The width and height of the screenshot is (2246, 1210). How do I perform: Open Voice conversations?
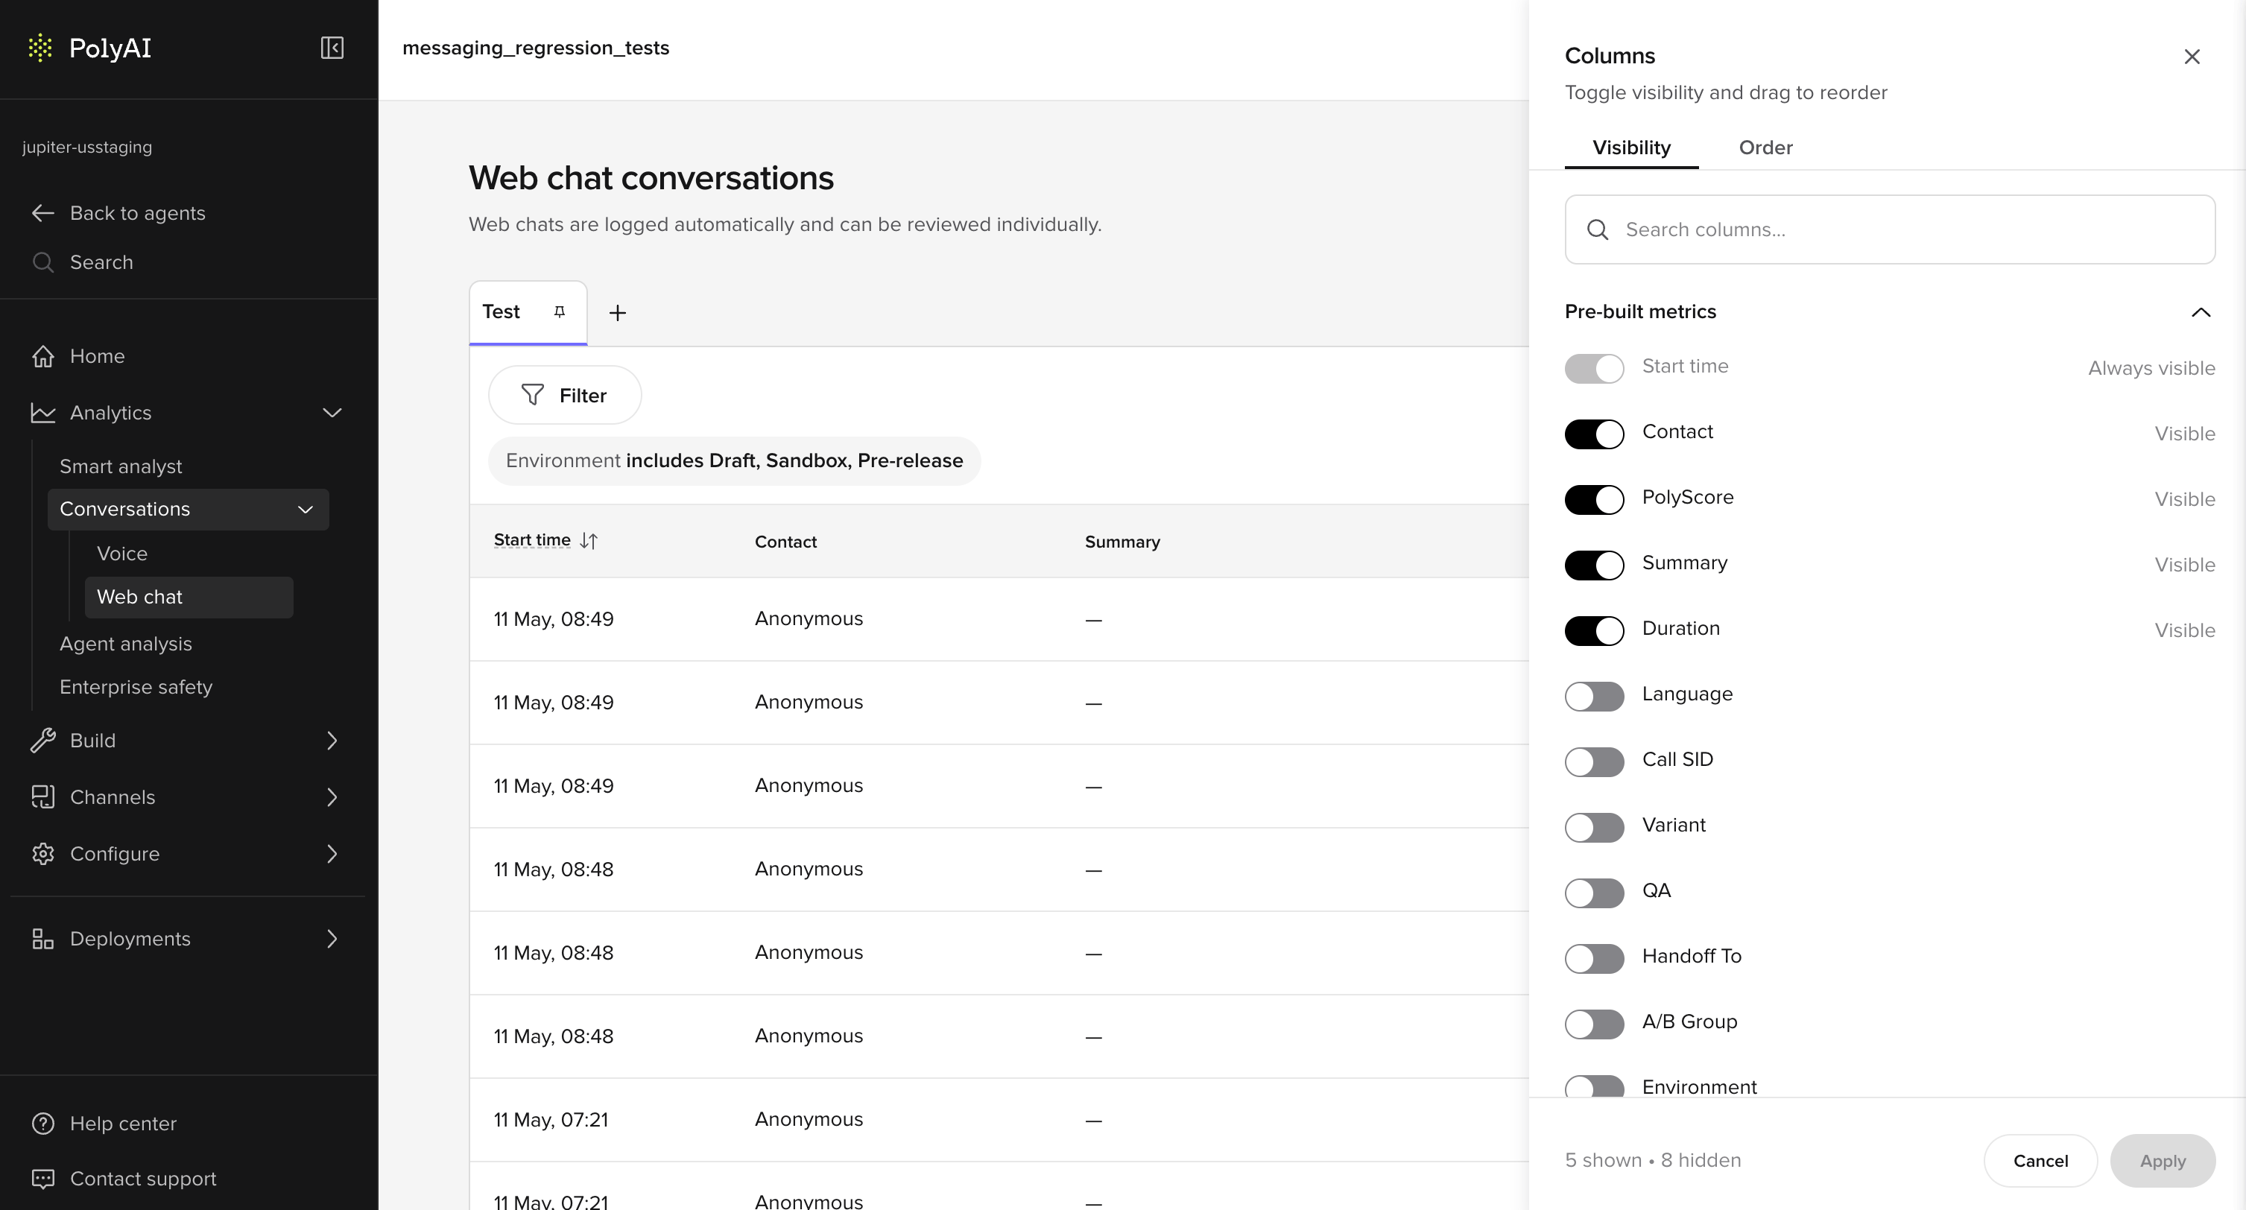(x=122, y=554)
